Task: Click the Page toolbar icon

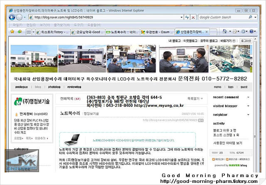Action: coord(235,32)
